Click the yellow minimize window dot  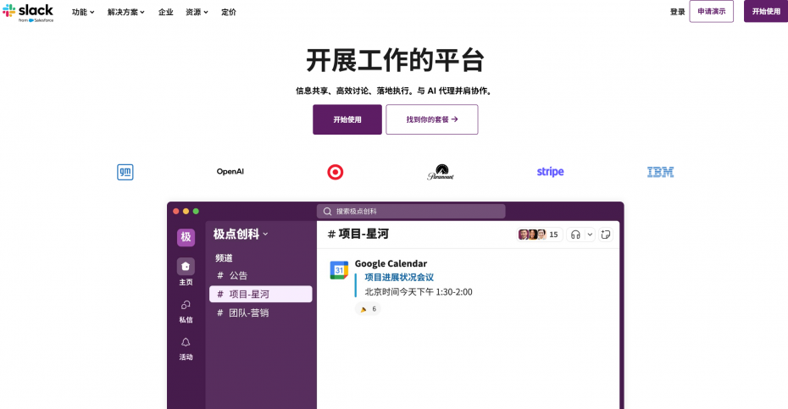[x=186, y=212]
